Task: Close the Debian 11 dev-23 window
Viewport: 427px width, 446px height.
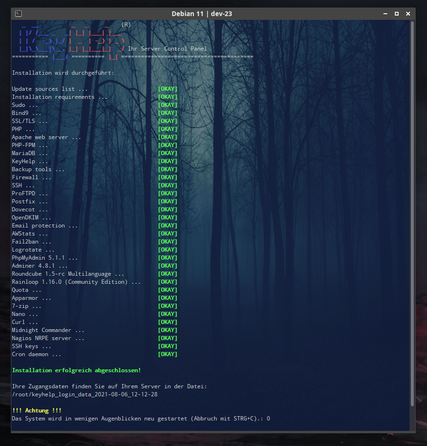Action: pos(408,14)
